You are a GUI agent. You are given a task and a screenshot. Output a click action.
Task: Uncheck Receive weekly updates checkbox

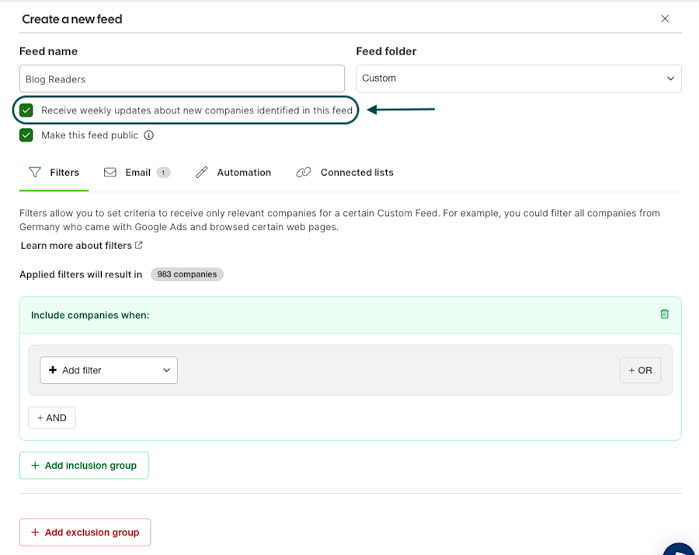point(26,110)
